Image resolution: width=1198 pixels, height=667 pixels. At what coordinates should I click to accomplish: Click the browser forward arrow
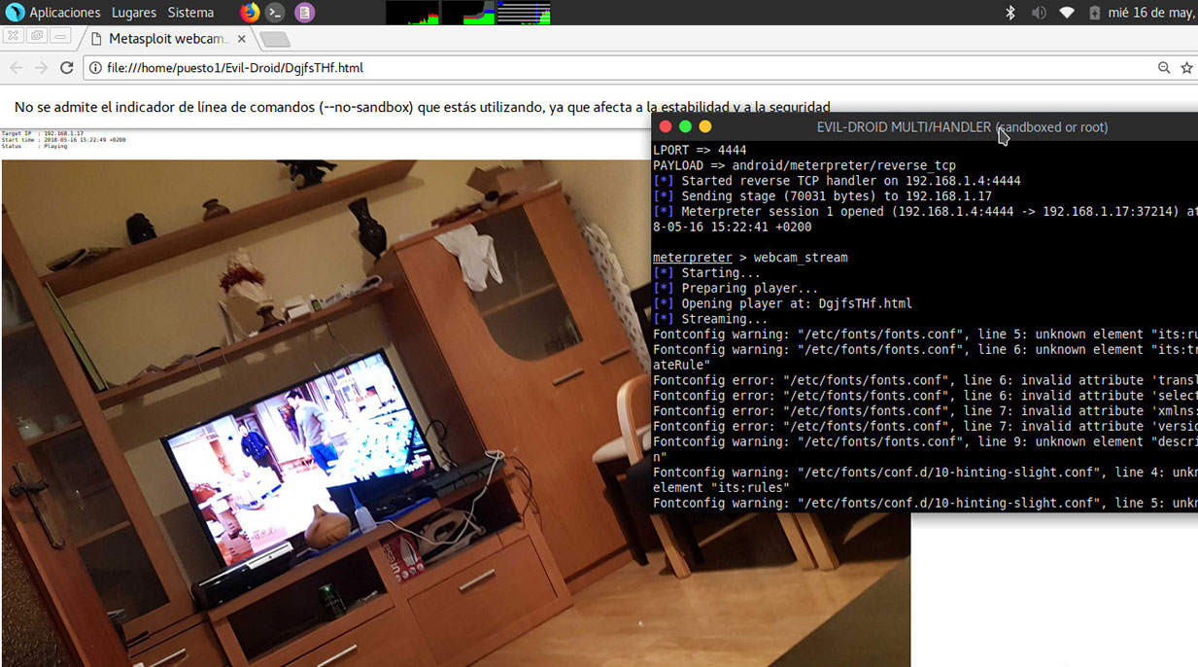tap(41, 68)
